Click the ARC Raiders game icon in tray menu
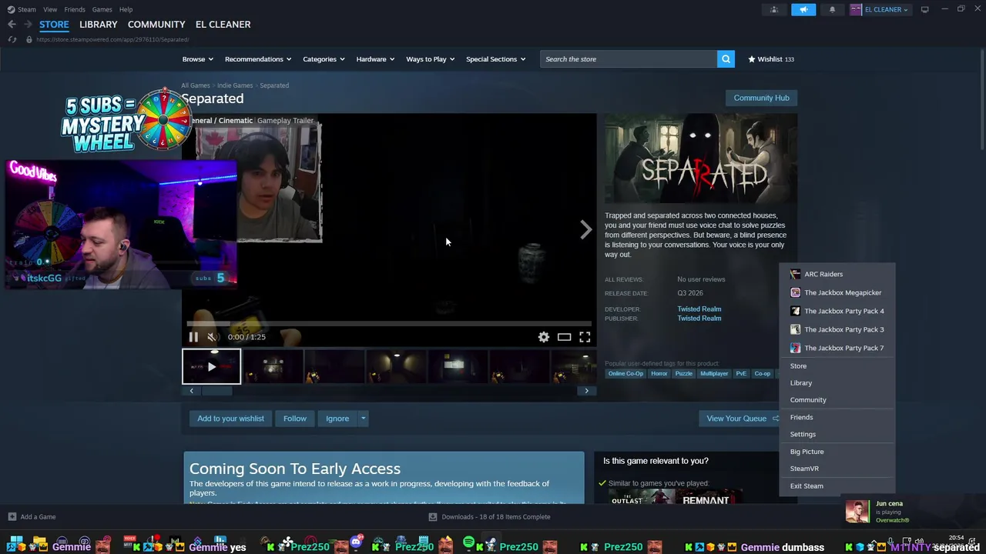The height and width of the screenshot is (554, 986). pyautogui.click(x=795, y=274)
